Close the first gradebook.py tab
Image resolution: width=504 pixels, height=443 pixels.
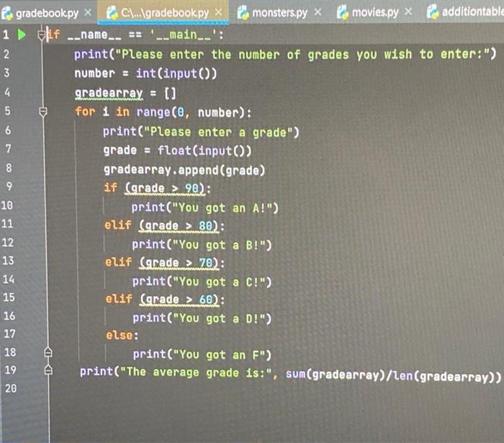tap(88, 13)
